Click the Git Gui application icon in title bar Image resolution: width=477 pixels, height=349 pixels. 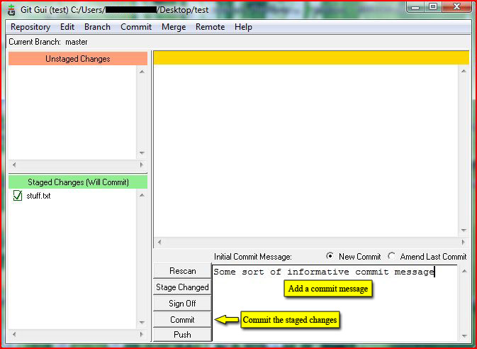[11, 10]
